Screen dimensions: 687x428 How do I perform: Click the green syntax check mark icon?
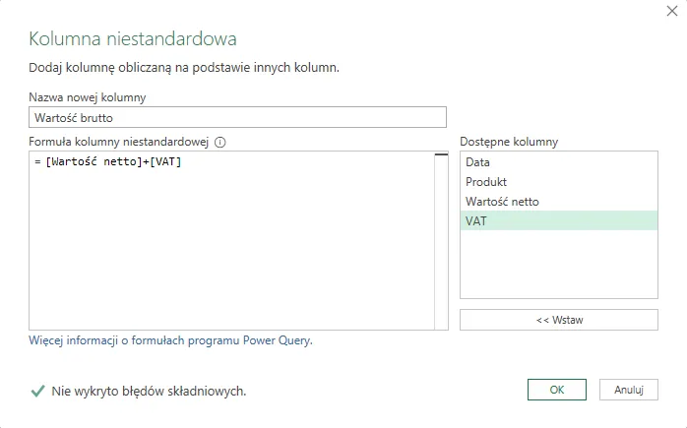[x=37, y=391]
